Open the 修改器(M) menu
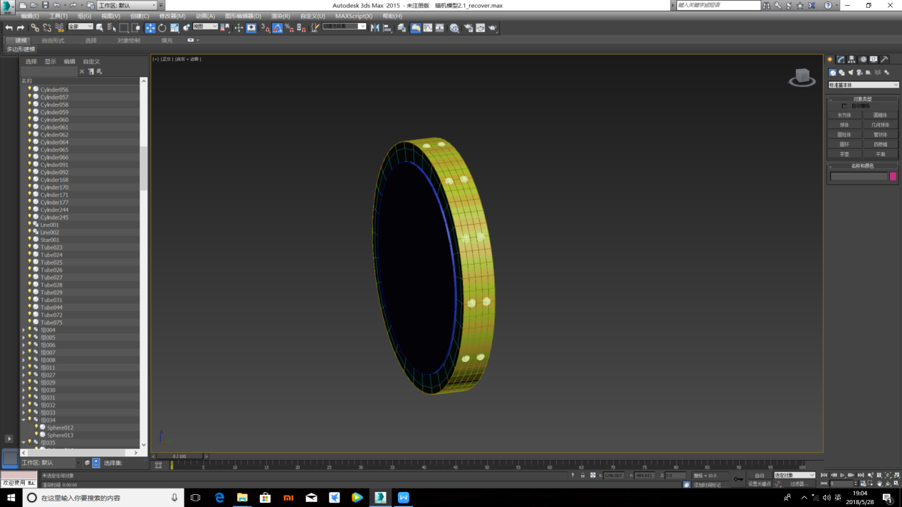902x507 pixels. (172, 16)
